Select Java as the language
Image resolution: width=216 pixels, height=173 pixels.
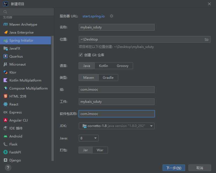(87, 66)
